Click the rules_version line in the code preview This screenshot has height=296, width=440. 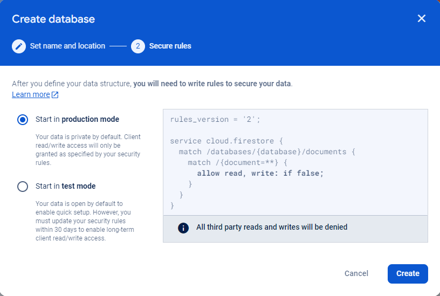coord(215,119)
